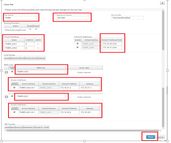This screenshot has height=143, width=171.
Task: Enable DHCP for ThiBR_Link1 virtual interface
Action: 38,44
